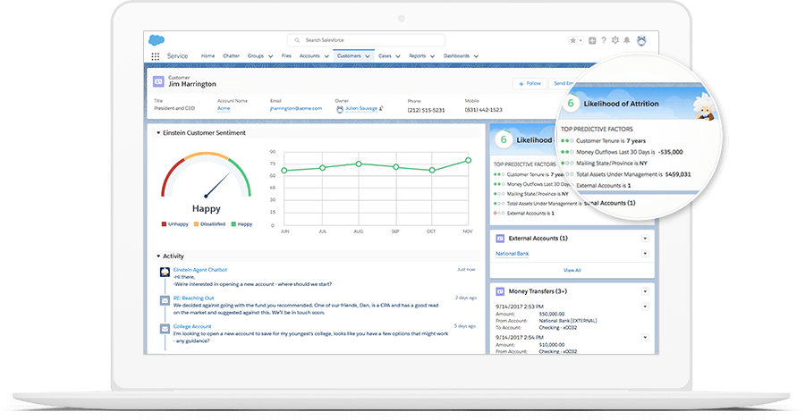
Task: Open the user profile avatar in header
Action: [641, 40]
